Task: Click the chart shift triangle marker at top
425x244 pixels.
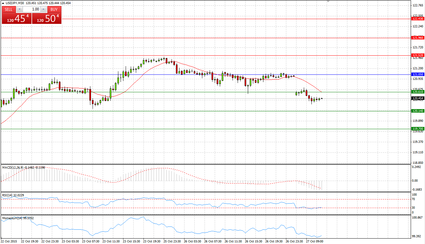Action: pos(329,2)
